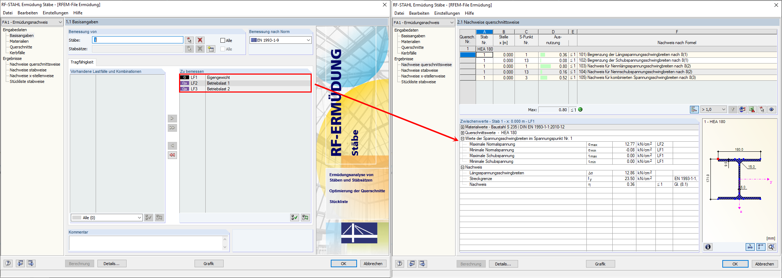Go to previous table in right window
The height and width of the screenshot is (278, 782).
point(412,264)
